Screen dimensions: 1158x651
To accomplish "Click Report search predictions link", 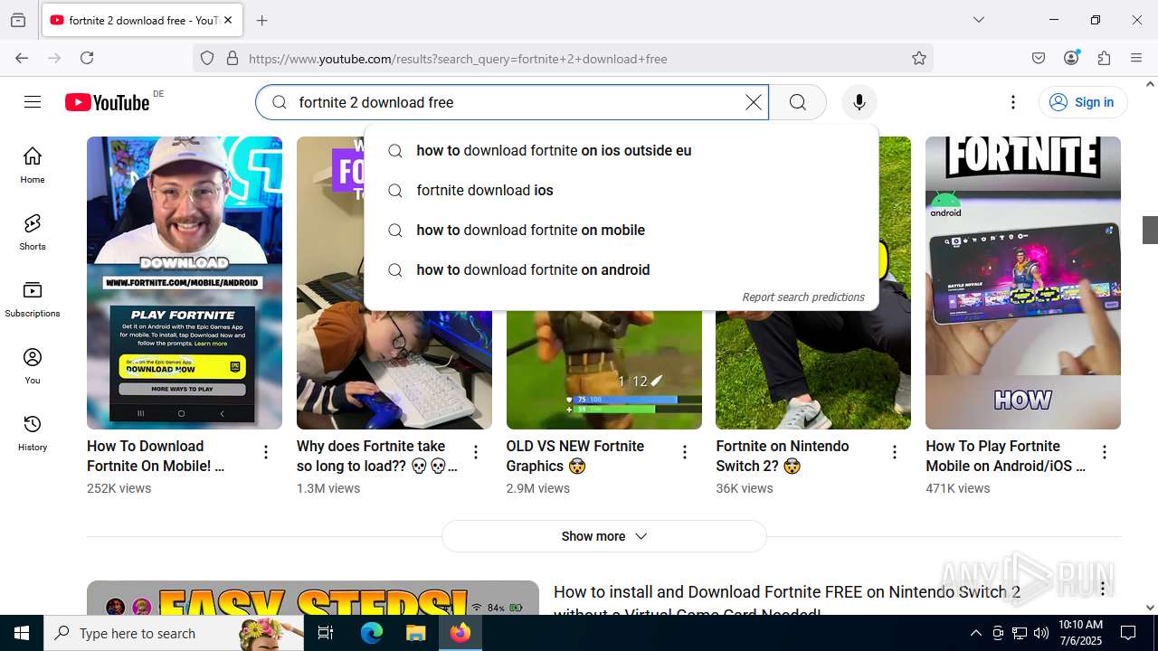I will [x=802, y=297].
